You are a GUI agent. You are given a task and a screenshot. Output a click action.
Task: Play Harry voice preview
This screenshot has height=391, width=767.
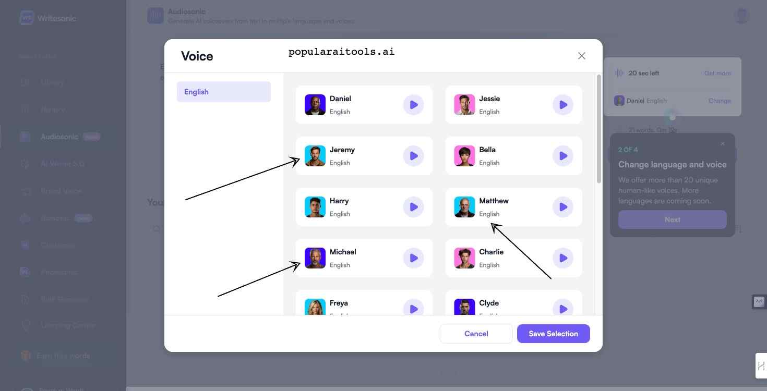413,207
